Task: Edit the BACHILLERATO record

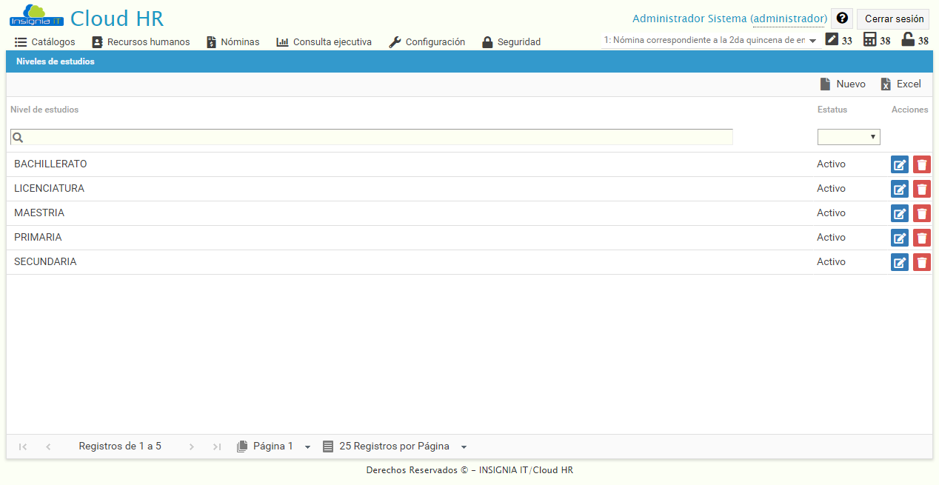Action: pos(899,164)
